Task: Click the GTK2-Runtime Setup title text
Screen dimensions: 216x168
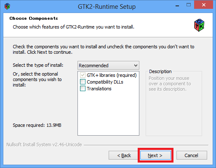Action: 107,7
